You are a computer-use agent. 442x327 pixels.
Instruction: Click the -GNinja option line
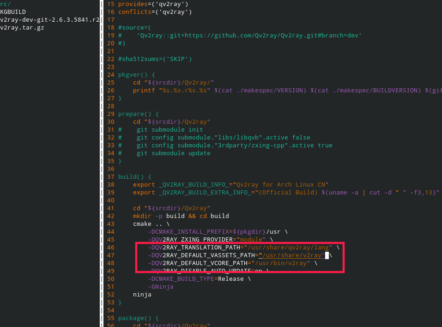click(160, 287)
